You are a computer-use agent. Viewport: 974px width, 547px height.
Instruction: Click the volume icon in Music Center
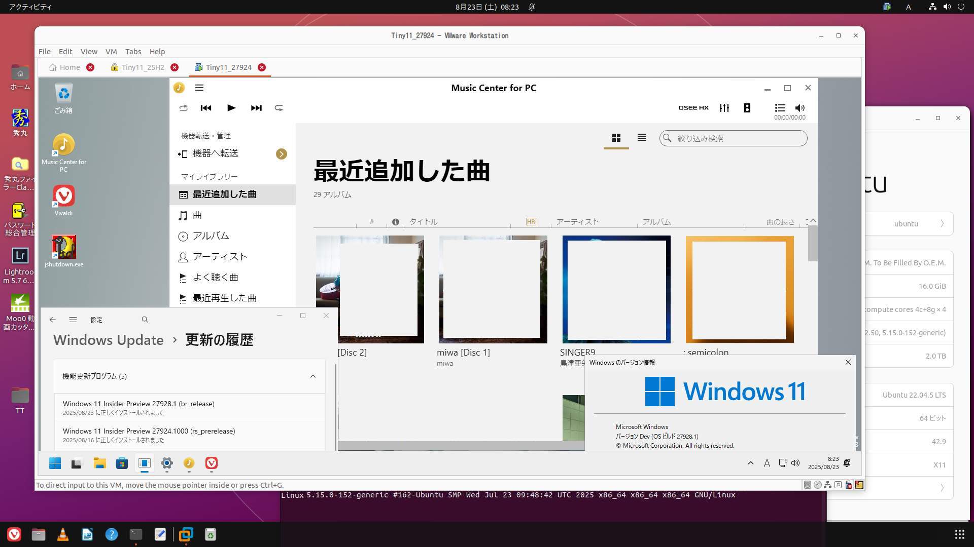coord(800,108)
